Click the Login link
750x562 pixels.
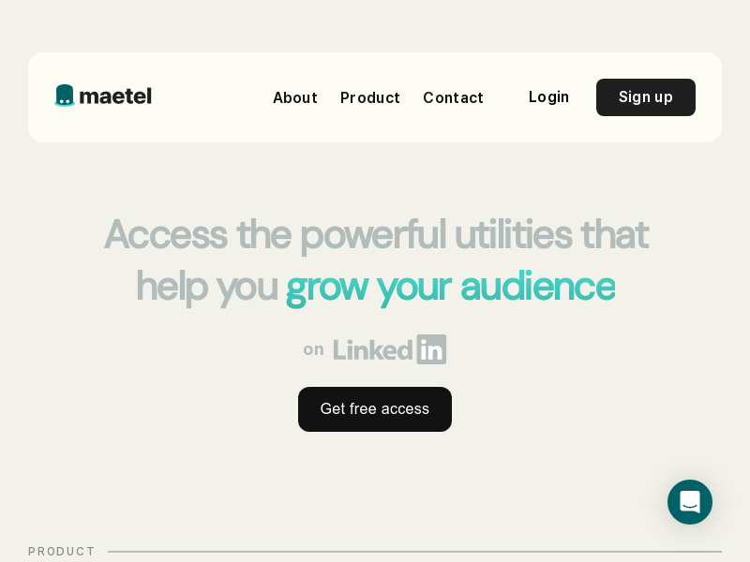tap(548, 97)
